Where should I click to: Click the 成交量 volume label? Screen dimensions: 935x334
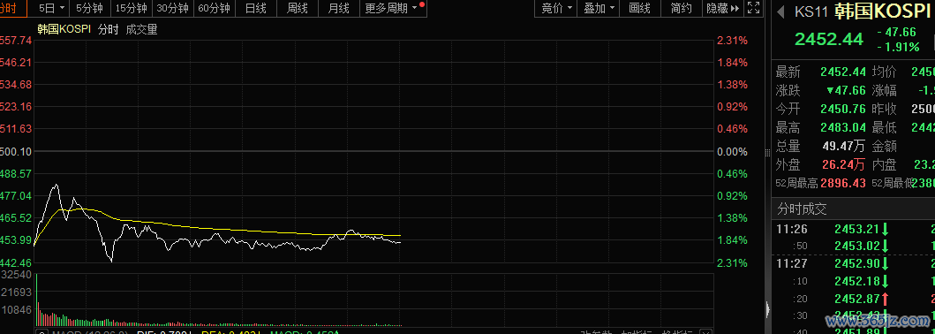point(142,30)
